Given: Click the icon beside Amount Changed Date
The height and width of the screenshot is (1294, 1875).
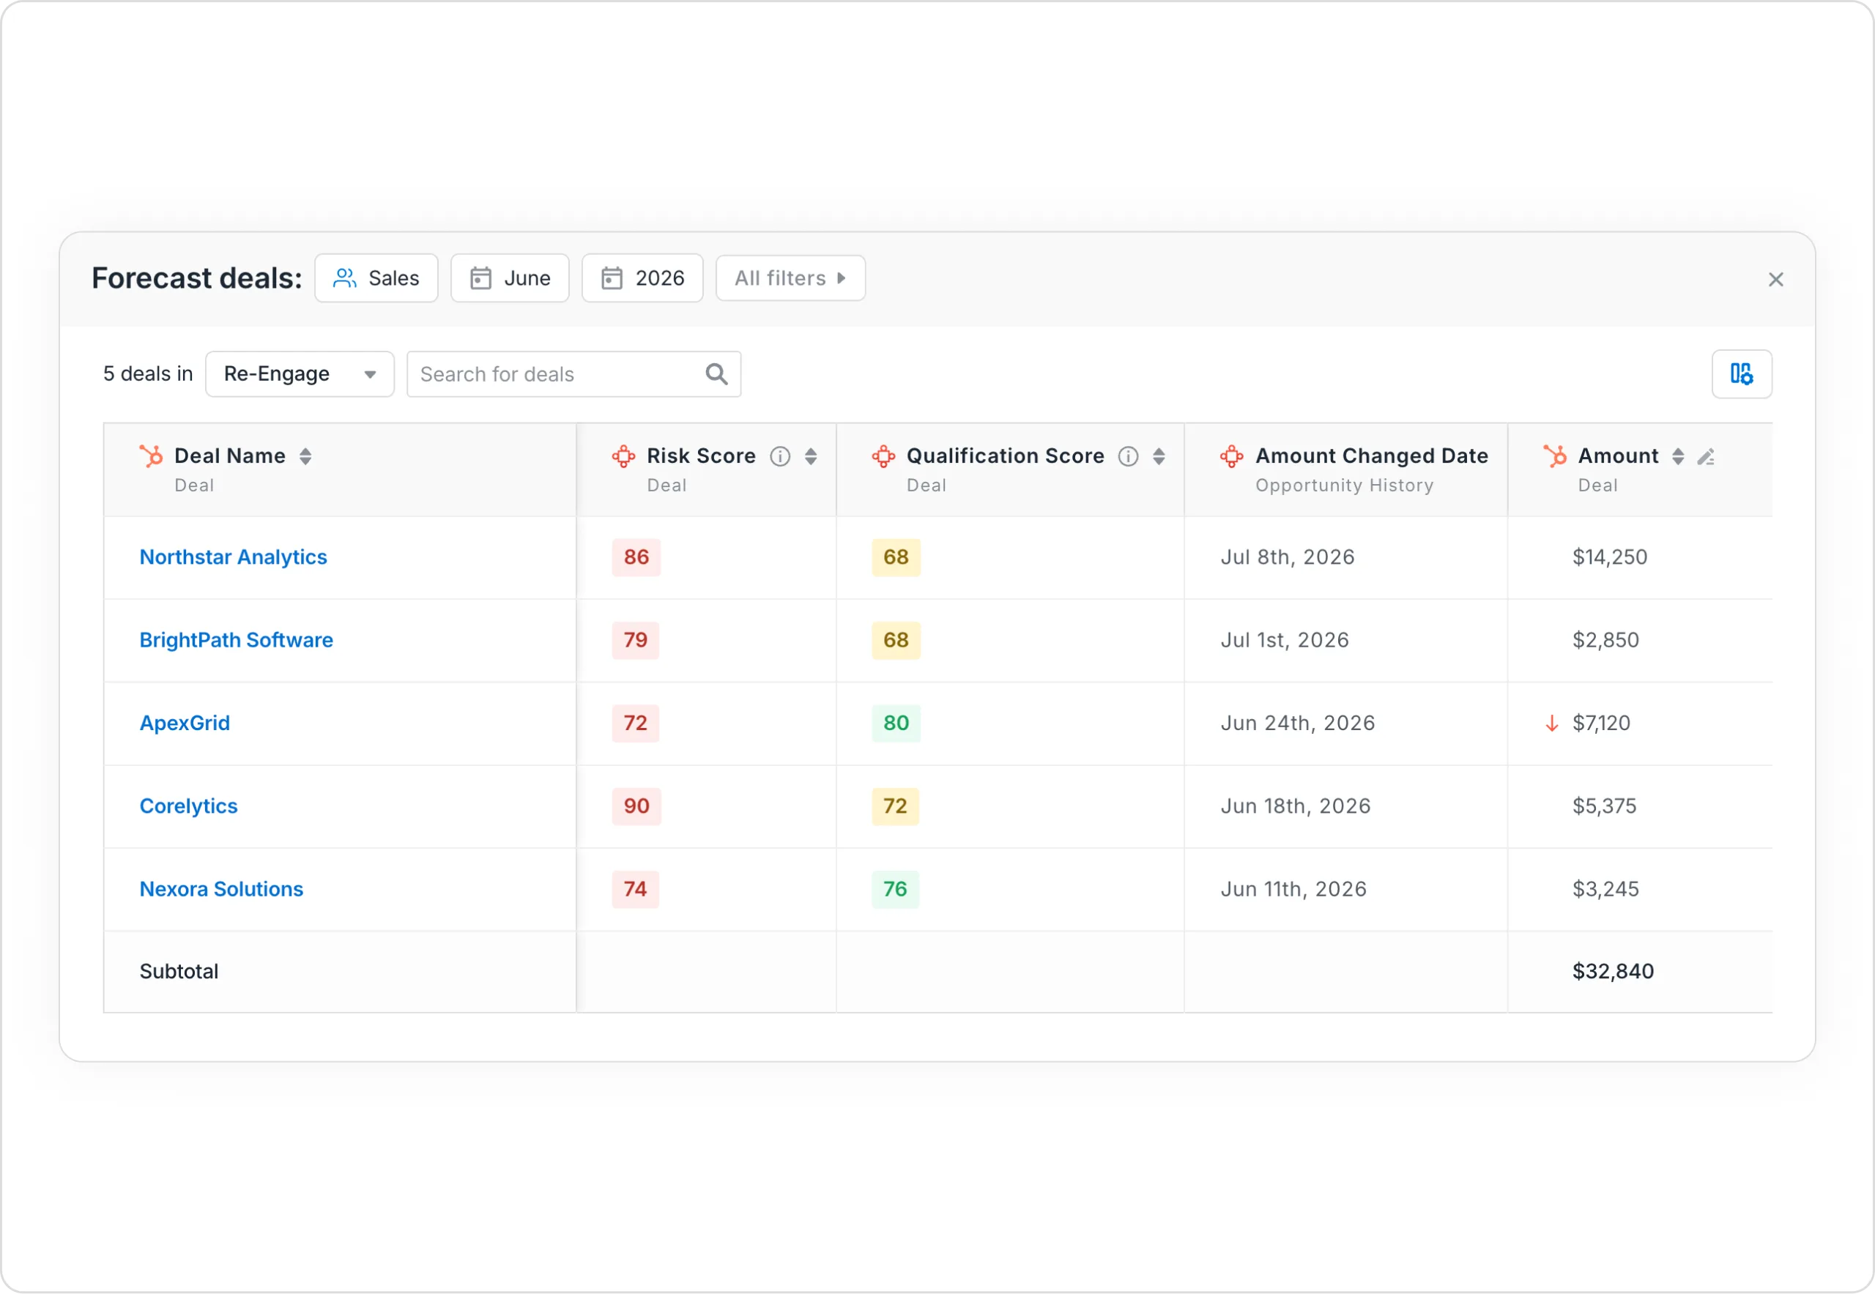Looking at the screenshot, I should tap(1231, 455).
